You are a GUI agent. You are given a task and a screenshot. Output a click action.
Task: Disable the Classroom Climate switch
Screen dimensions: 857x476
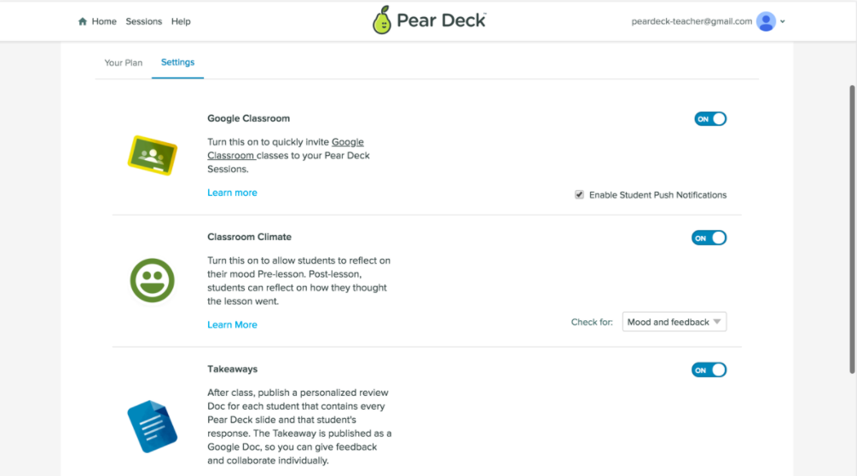click(x=709, y=238)
